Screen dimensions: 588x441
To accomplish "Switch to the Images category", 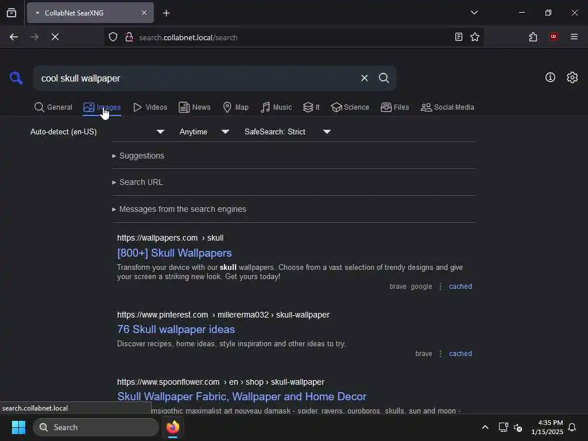I will [102, 107].
